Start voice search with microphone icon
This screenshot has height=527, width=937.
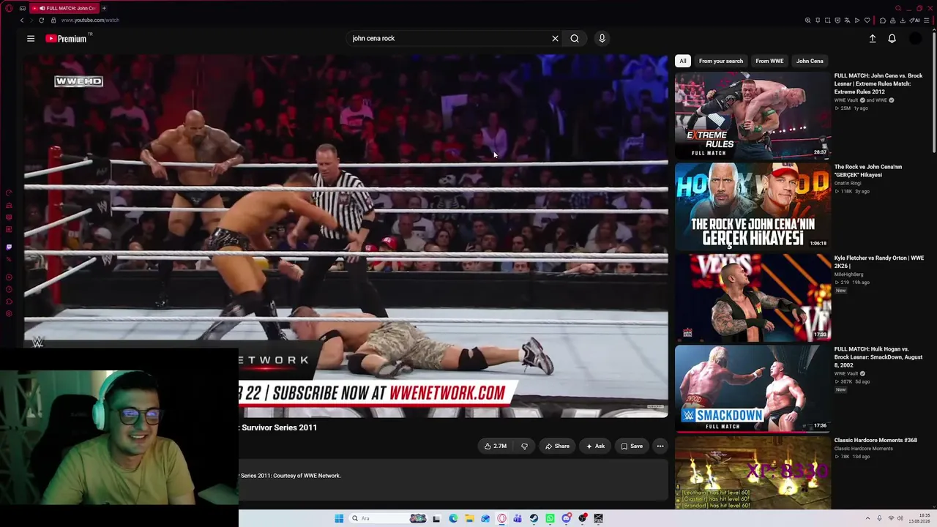pyautogui.click(x=602, y=39)
